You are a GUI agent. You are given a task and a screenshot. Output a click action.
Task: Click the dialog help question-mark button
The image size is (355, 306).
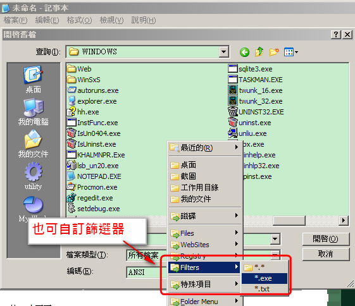(336, 35)
